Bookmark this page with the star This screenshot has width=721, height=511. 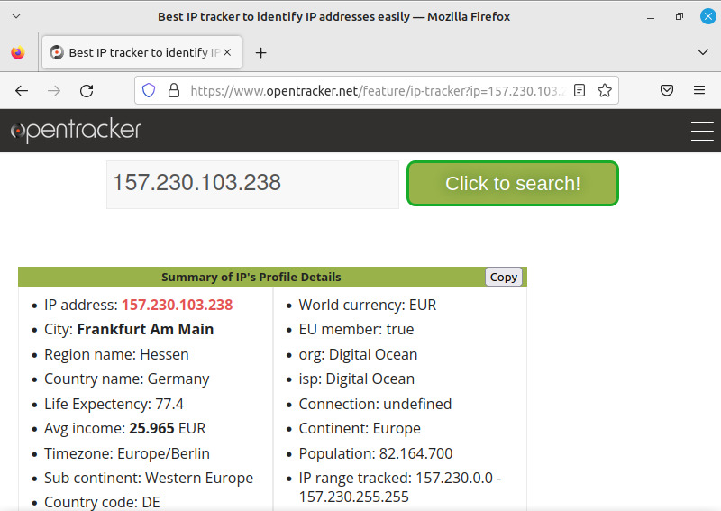click(x=605, y=90)
